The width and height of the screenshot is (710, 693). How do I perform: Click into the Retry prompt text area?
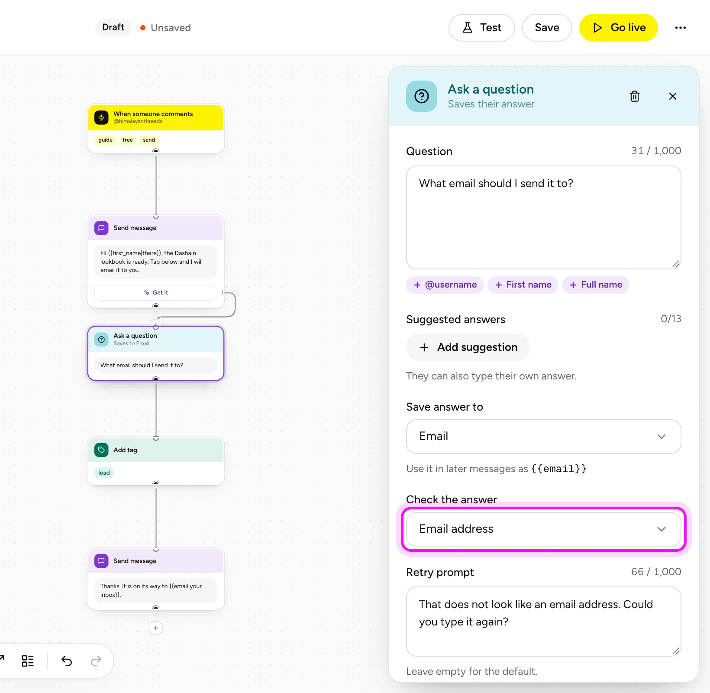pos(543,622)
